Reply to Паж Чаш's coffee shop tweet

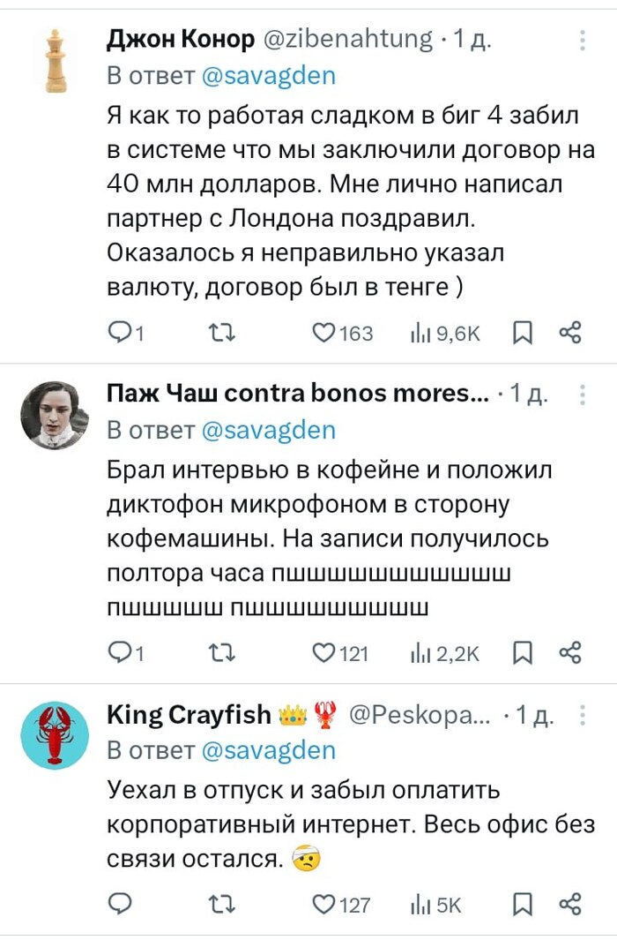coord(118,653)
